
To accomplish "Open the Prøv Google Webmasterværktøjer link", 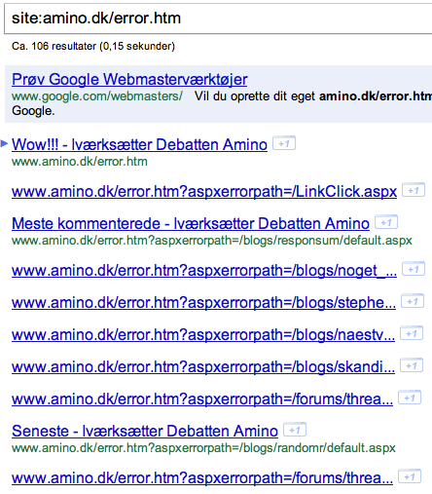I will pyautogui.click(x=129, y=80).
